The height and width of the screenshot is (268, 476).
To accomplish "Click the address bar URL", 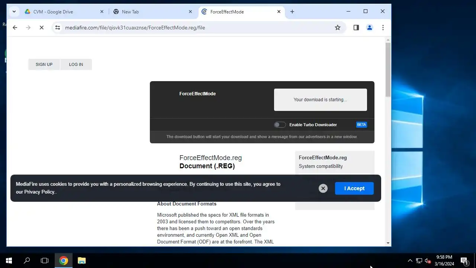I will pyautogui.click(x=135, y=28).
